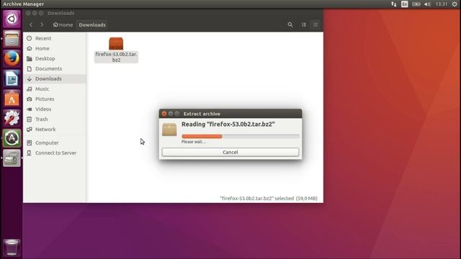The width and height of the screenshot is (461, 259).
Task: Open the network indicator in top panel
Action: pyautogui.click(x=394, y=4)
